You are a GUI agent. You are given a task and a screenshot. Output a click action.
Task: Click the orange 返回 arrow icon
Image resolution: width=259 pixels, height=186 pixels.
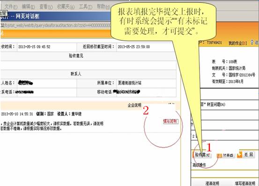[x=239, y=155]
